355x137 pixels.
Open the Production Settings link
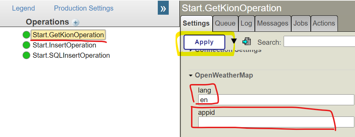(x=84, y=8)
